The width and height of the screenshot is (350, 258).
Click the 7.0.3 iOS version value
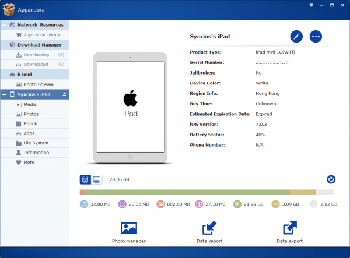point(261,124)
